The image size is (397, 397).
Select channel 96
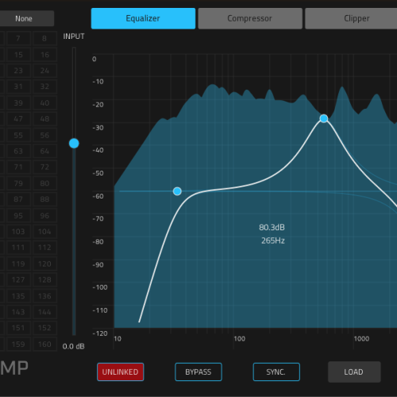(44, 216)
